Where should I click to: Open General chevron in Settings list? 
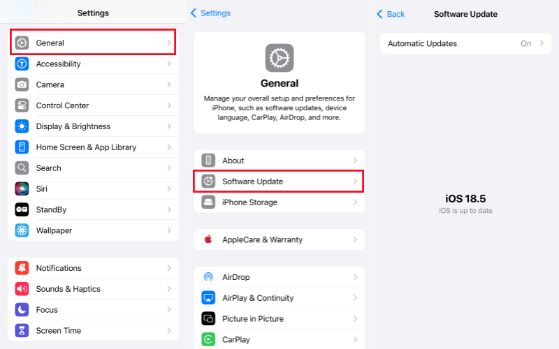pos(169,43)
